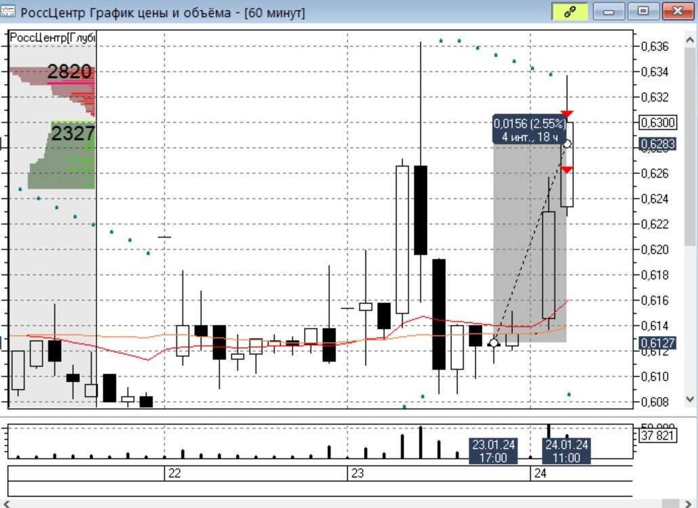Click the horizontal scrollbar right arrow
698x508 pixels.
coord(688,503)
